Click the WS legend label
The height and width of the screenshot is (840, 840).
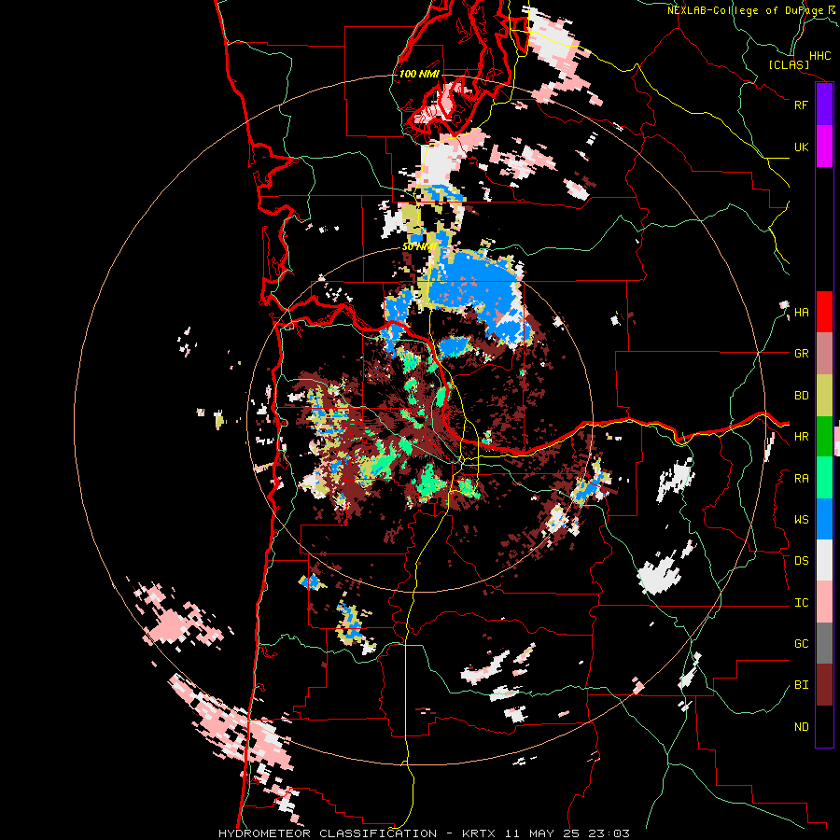click(x=801, y=520)
